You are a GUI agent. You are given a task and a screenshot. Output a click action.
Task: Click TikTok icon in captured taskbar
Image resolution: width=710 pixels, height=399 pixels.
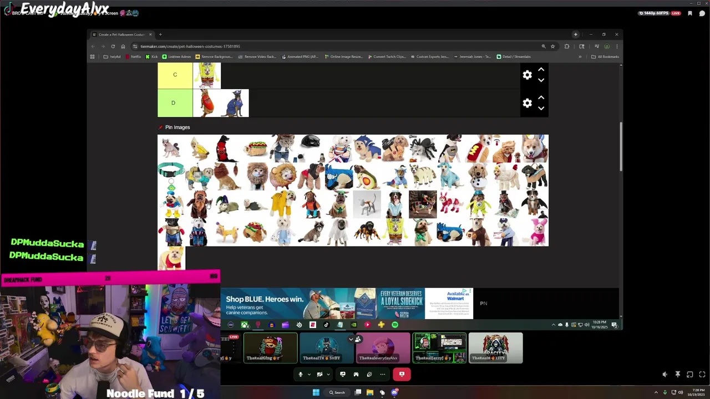point(326,325)
